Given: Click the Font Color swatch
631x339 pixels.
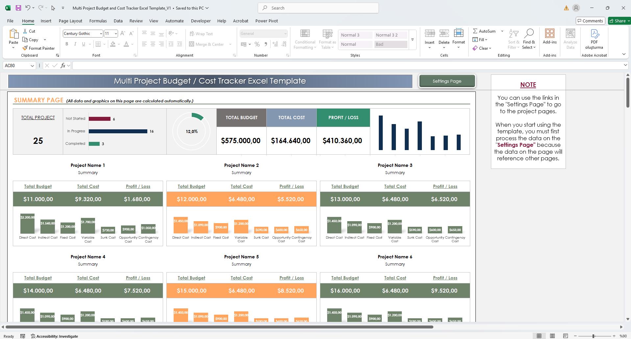Looking at the screenshot, I should pos(126,44).
